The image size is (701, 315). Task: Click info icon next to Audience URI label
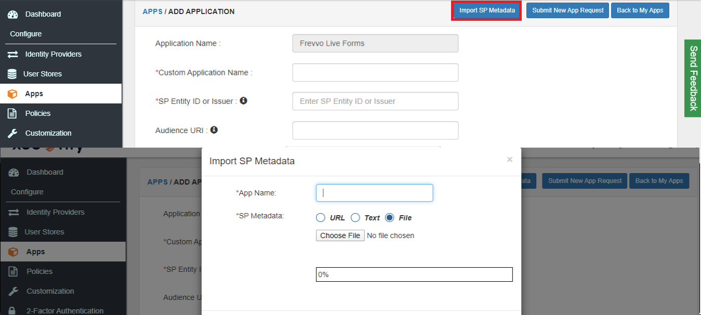coord(214,130)
